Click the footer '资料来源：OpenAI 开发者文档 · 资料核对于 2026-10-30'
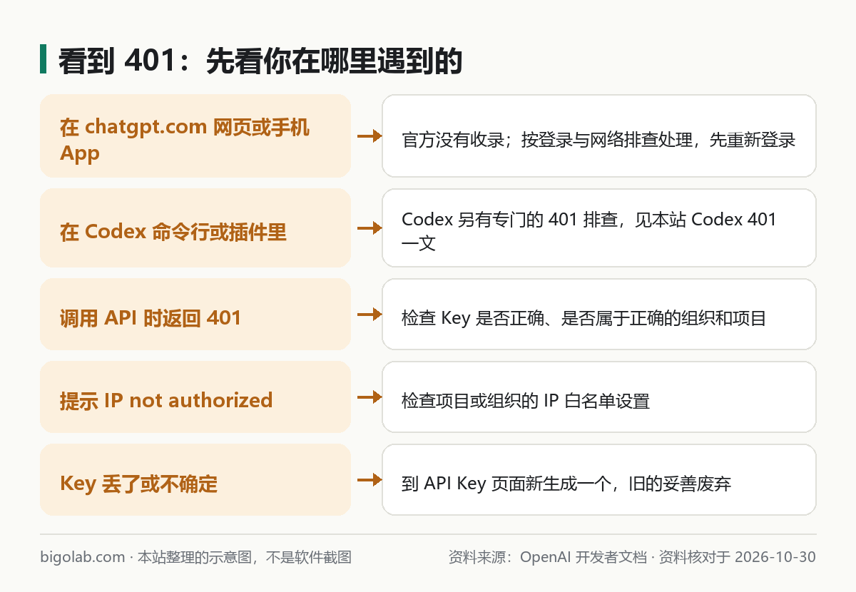Screen dimensions: 856x592 (632, 557)
